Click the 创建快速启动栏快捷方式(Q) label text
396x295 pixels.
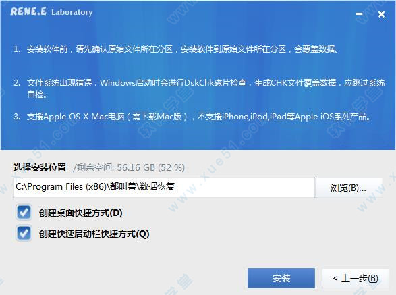tap(94, 234)
